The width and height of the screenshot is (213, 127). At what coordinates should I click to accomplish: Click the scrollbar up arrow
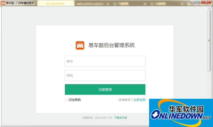click(209, 8)
